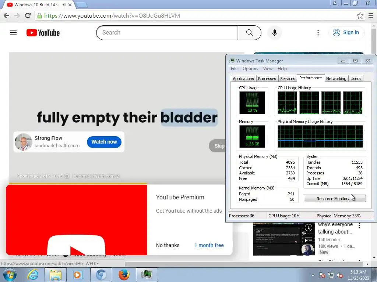Mute tab using speaker icon on tab
Image resolution: width=377 pixels, height=282 pixels.
[64, 4]
